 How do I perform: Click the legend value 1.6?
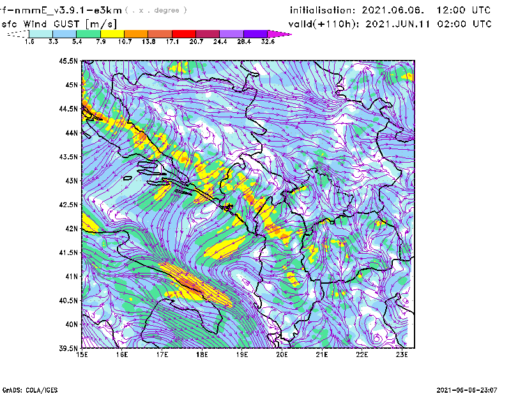pos(29,41)
